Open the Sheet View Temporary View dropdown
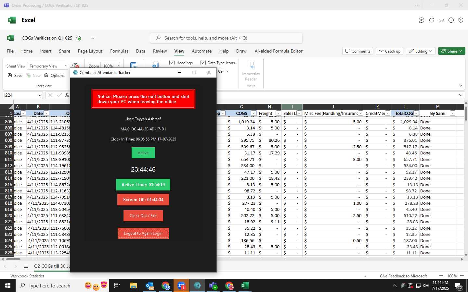Screen dimensions: 468x292 47,66
